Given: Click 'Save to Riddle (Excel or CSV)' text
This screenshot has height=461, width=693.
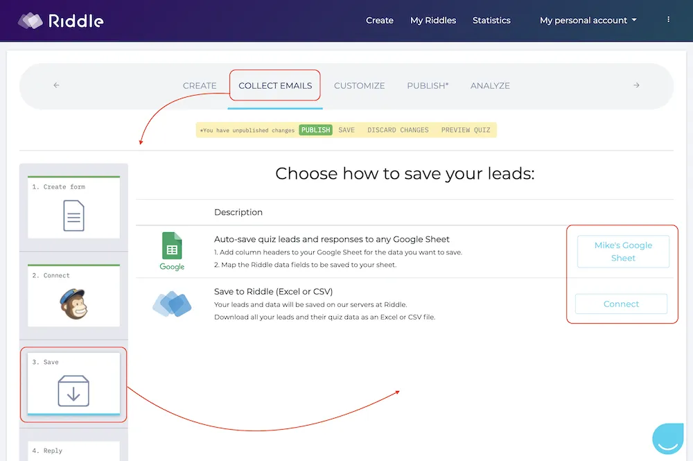Looking at the screenshot, I should coord(273,291).
